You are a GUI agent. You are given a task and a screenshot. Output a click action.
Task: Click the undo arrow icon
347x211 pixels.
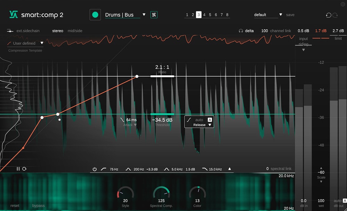pyautogui.click(x=329, y=15)
